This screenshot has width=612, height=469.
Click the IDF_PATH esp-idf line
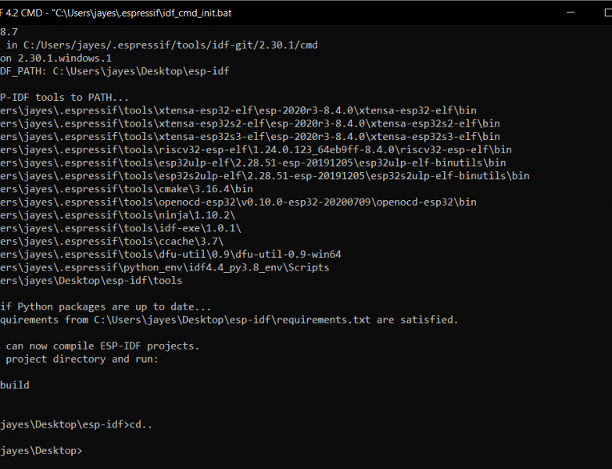click(115, 71)
